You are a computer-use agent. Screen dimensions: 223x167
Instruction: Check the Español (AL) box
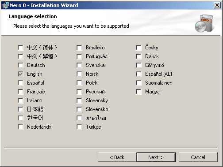[138, 74]
